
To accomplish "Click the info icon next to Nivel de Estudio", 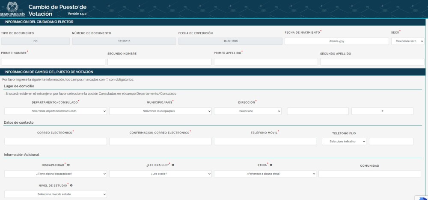I will (x=71, y=186).
